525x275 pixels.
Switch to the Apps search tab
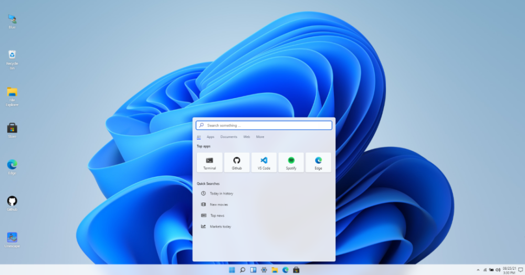click(x=210, y=137)
